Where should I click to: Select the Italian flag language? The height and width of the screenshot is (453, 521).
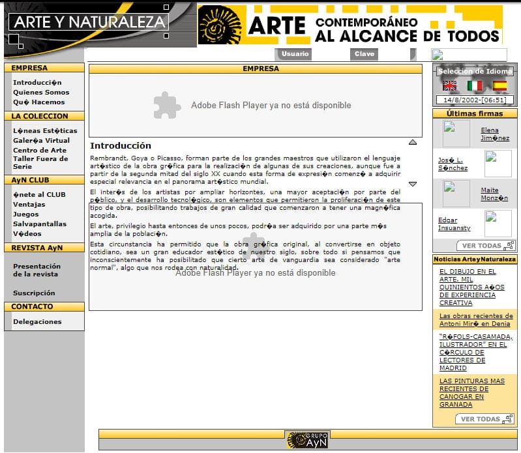tap(475, 85)
